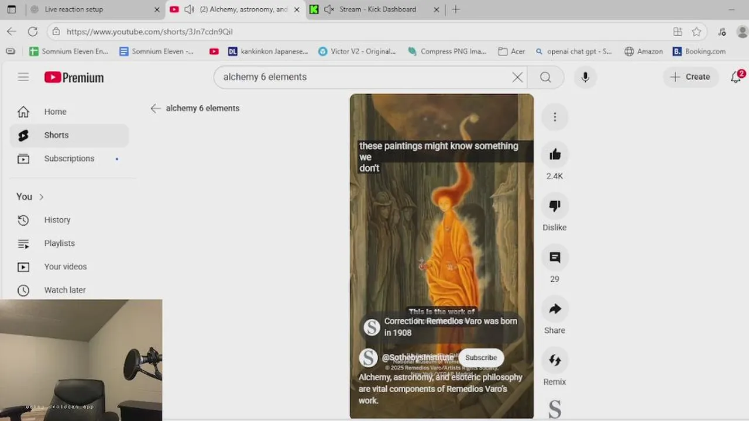Expand the You section chevron
The height and width of the screenshot is (421, 749).
tap(42, 197)
